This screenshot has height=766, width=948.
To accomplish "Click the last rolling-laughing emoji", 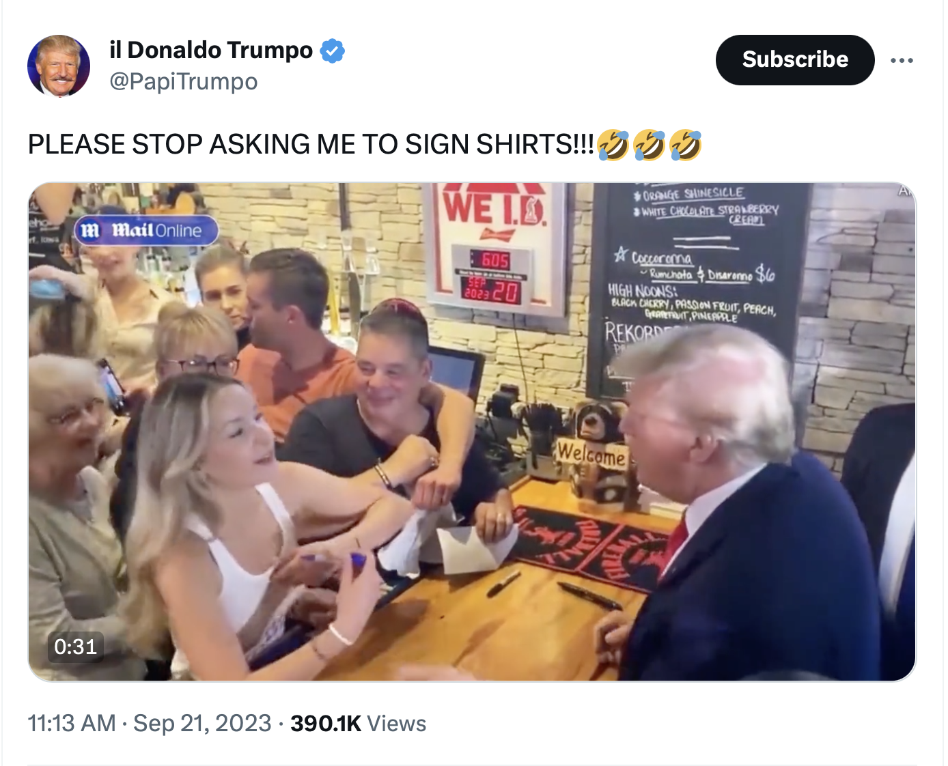I will (x=685, y=145).
